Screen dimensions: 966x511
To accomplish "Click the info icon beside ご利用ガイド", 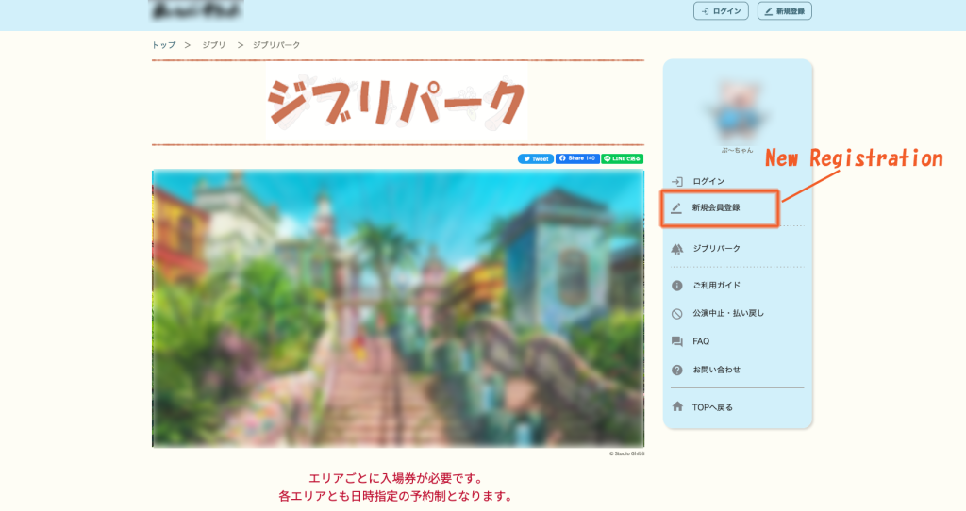I will (x=676, y=286).
